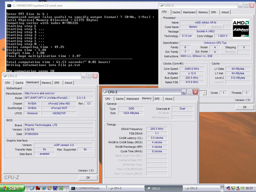The image size is (256, 192).
Task: Click the BIOS brand Phoenix Technologies field
Action: (58, 125)
